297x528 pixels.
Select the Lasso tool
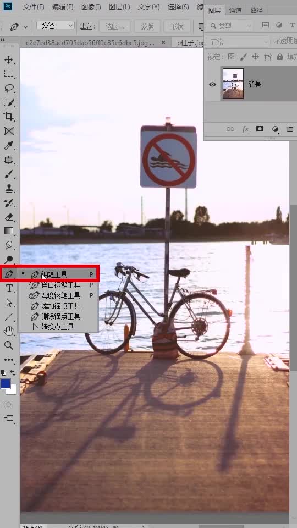click(8, 88)
